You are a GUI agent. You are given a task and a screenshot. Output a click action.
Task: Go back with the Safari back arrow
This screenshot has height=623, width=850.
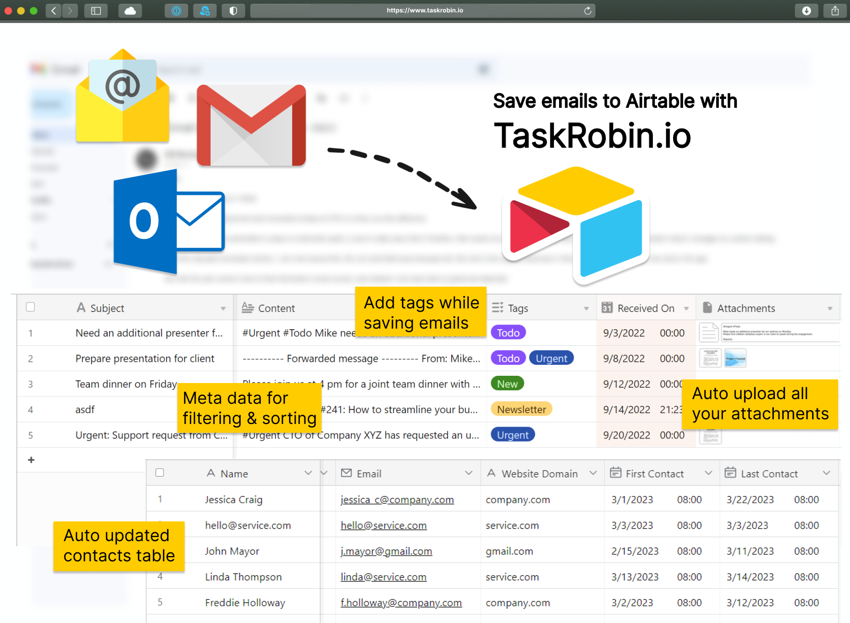(x=53, y=11)
